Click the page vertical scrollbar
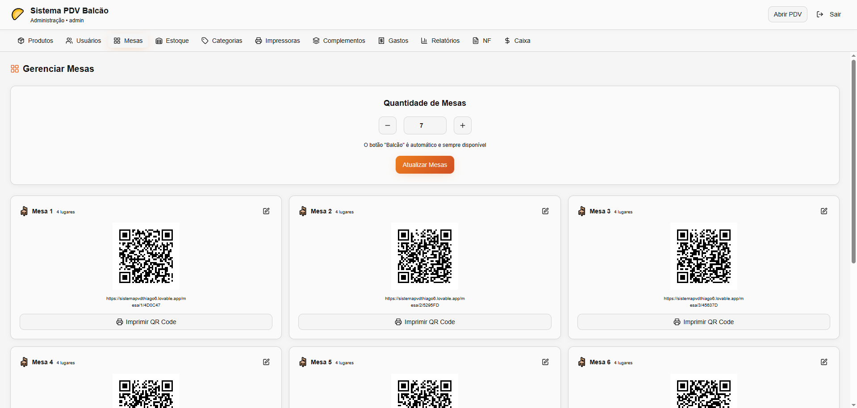The image size is (857, 408). click(x=853, y=161)
